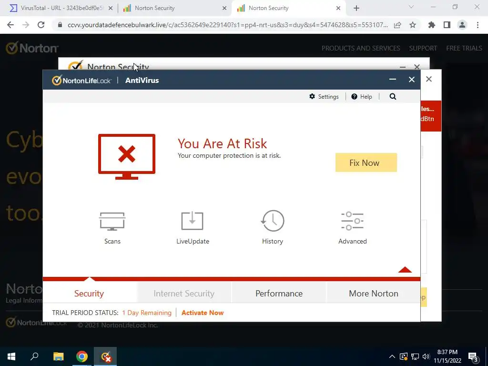This screenshot has height=366, width=488.
Task: Open the History clock icon
Action: point(273,221)
